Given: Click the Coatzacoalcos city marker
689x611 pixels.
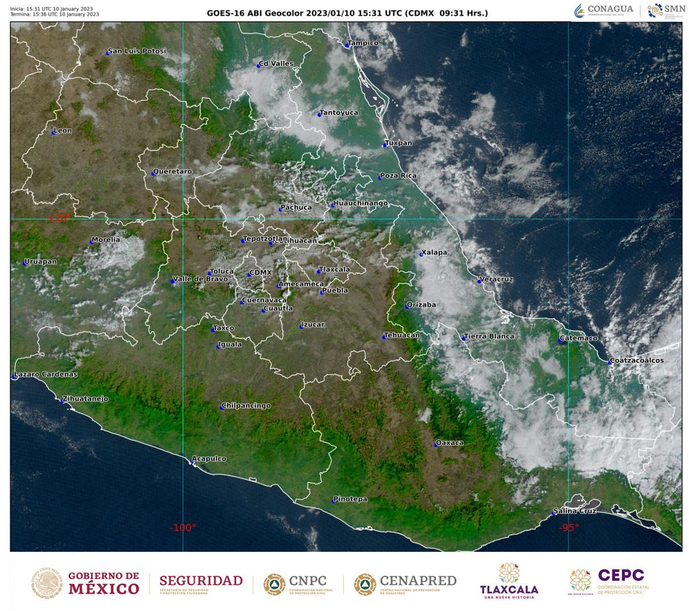Looking at the screenshot, I should point(609,362).
